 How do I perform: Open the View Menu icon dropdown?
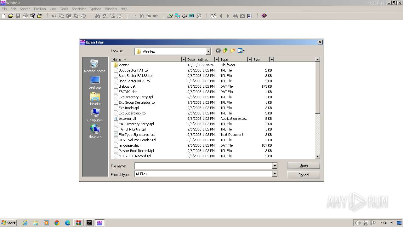[x=241, y=51]
